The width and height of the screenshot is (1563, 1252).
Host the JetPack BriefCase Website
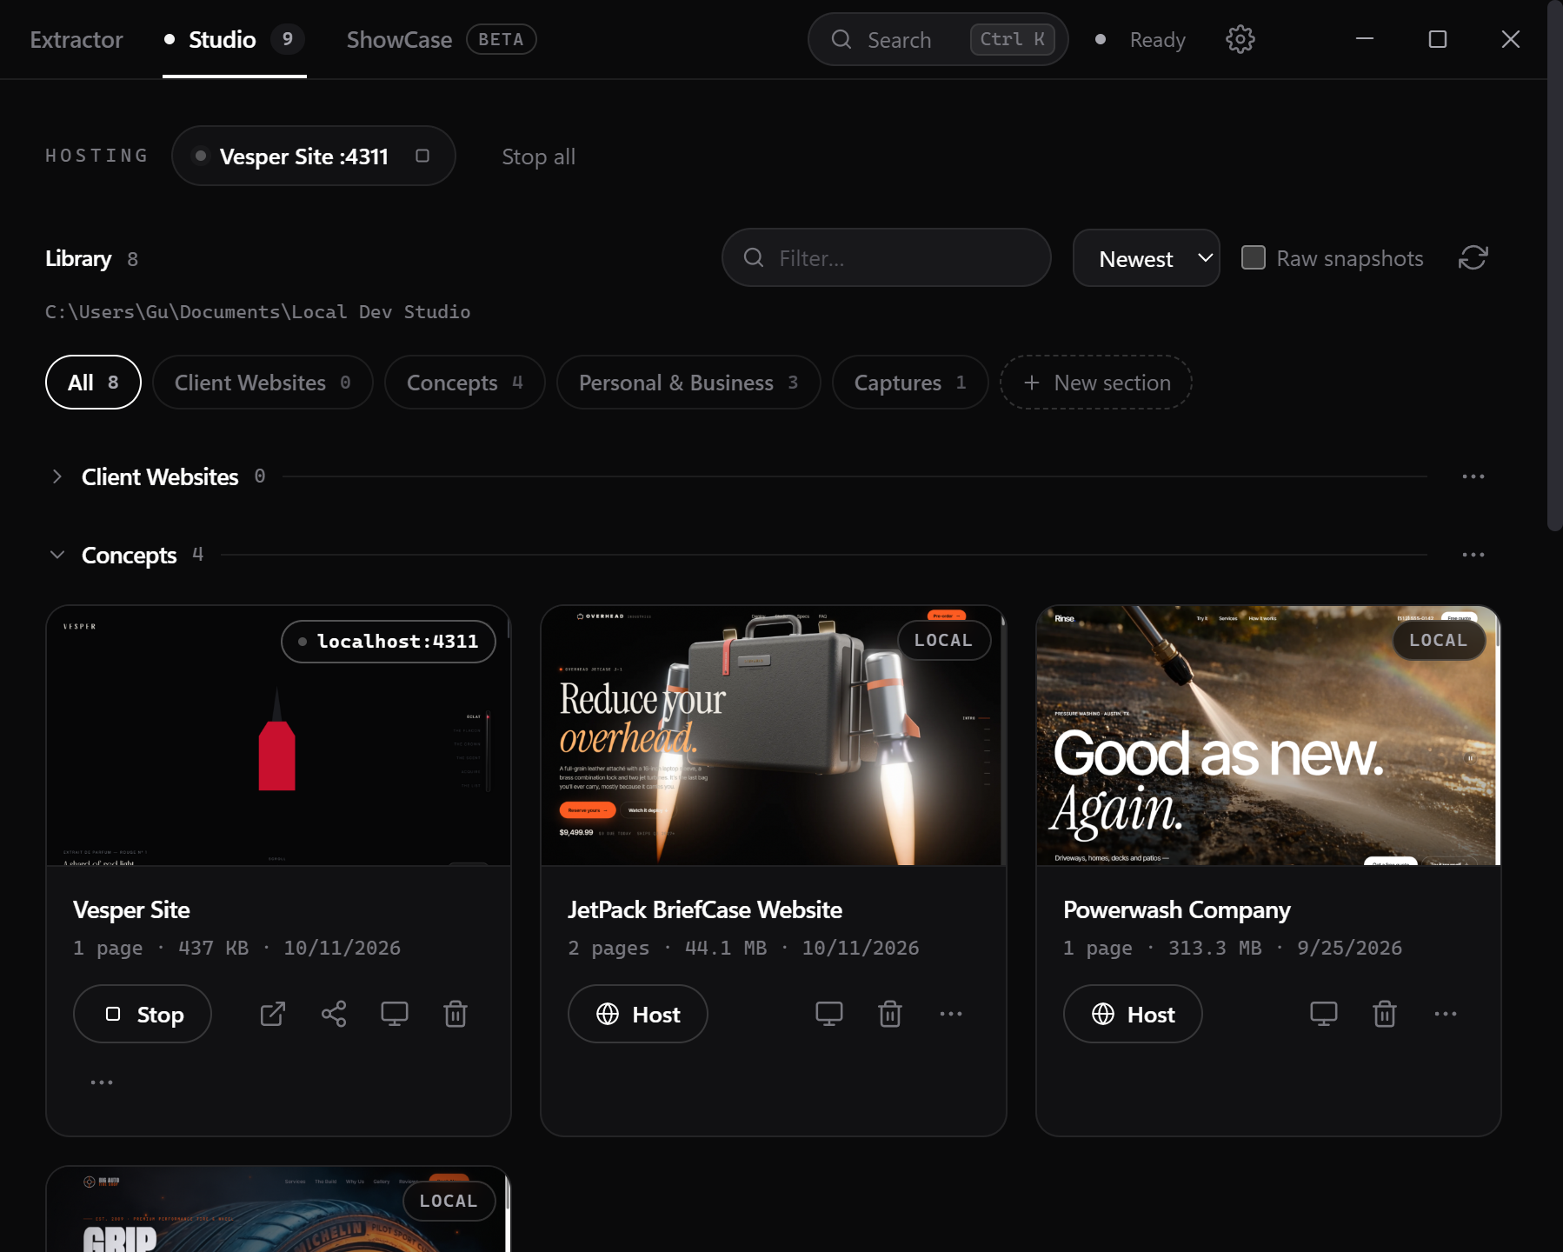click(x=638, y=1014)
